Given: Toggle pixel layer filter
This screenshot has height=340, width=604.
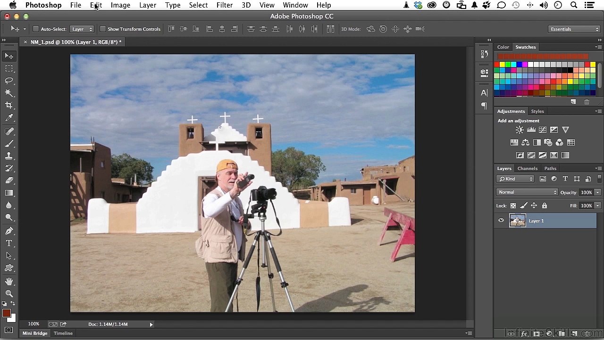Looking at the screenshot, I should point(543,179).
